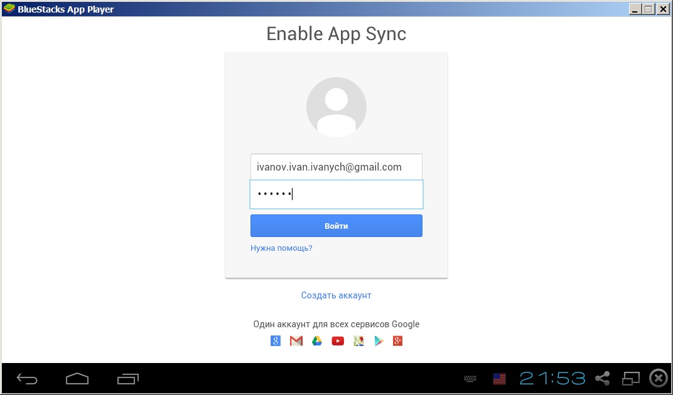This screenshot has width=673, height=395.
Task: Maximize the BlueStacks App Player window
Action: click(649, 9)
